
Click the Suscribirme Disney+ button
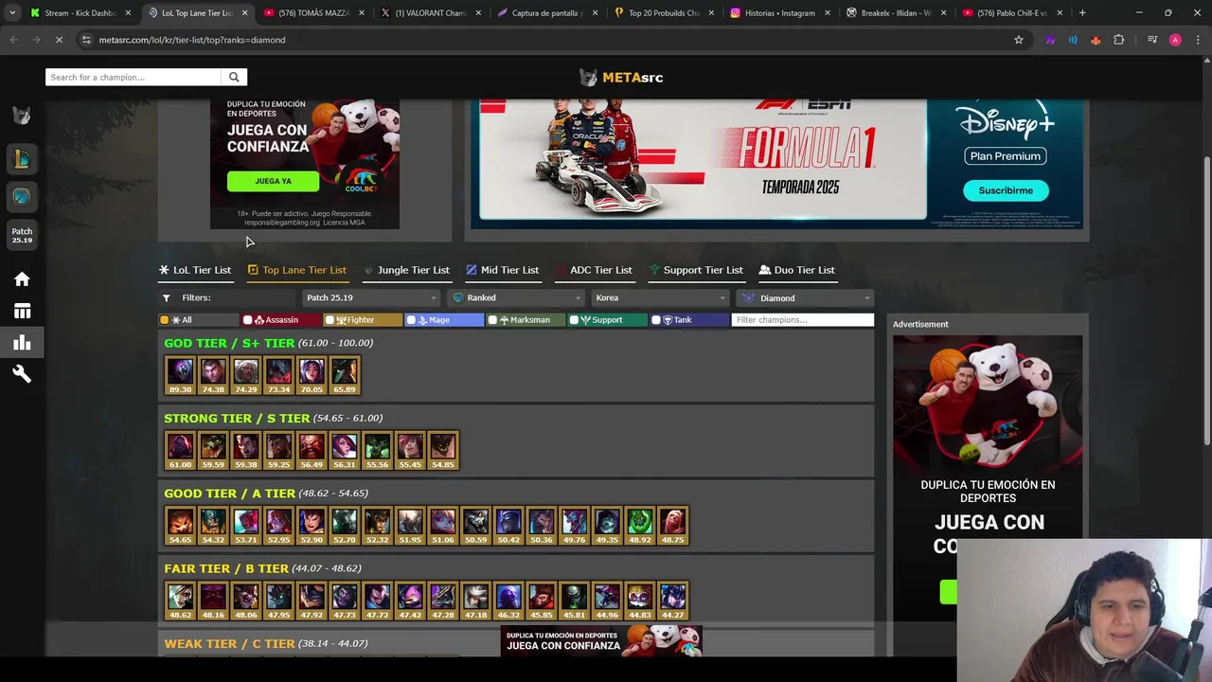click(1006, 190)
